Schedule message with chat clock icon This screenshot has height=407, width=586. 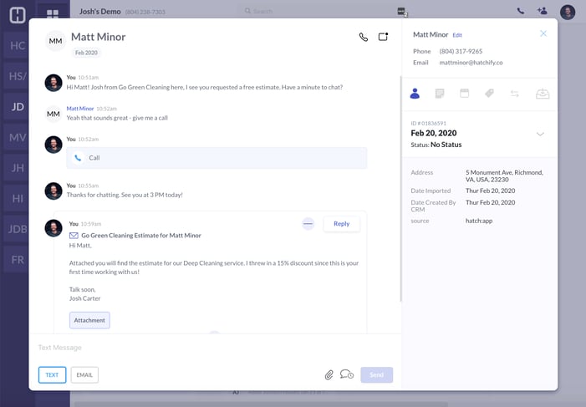[x=346, y=374]
